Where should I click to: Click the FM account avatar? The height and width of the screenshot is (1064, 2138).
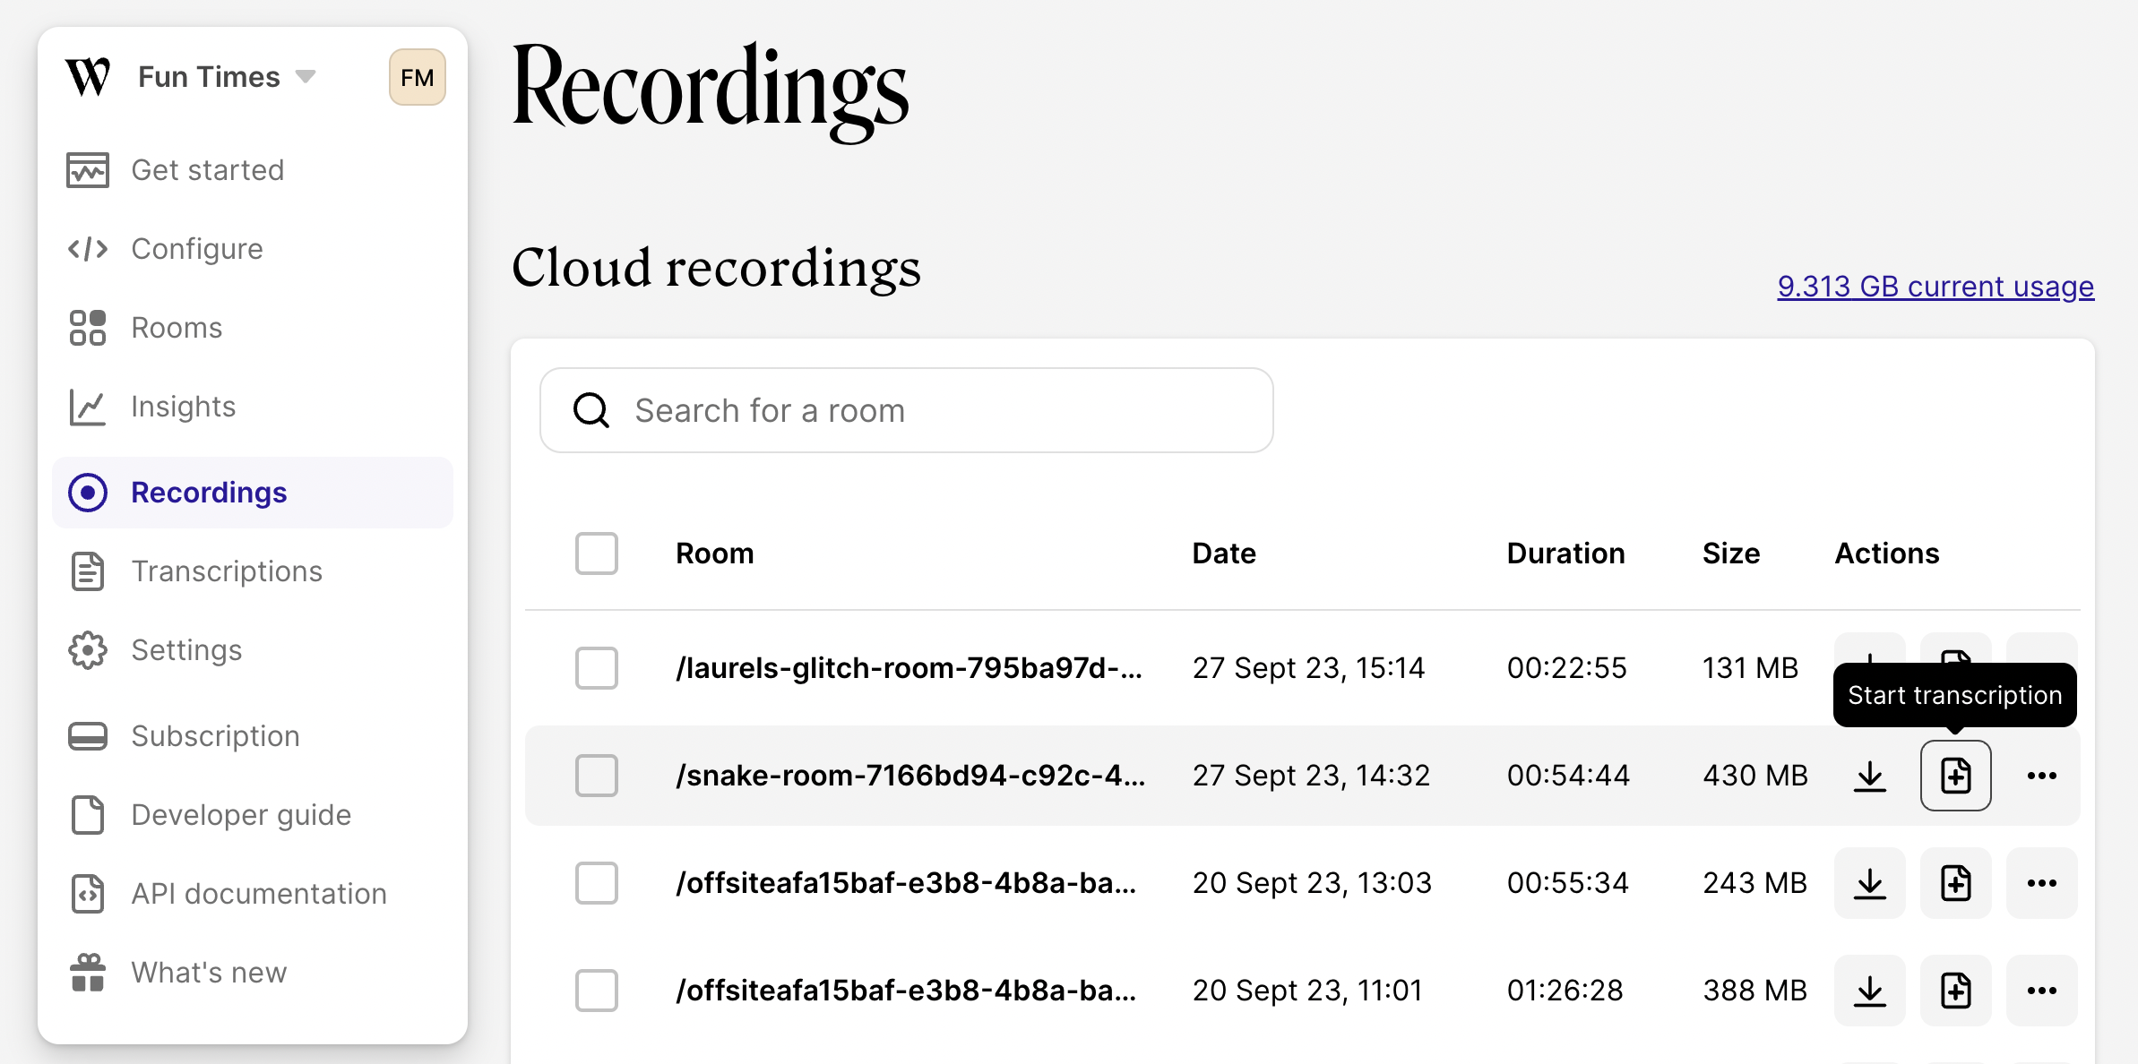417,77
